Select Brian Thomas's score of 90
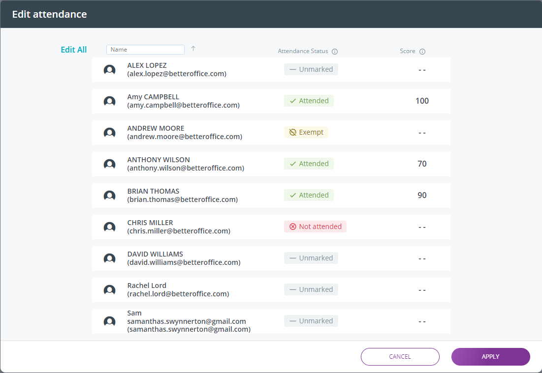The image size is (542, 373). click(x=422, y=196)
